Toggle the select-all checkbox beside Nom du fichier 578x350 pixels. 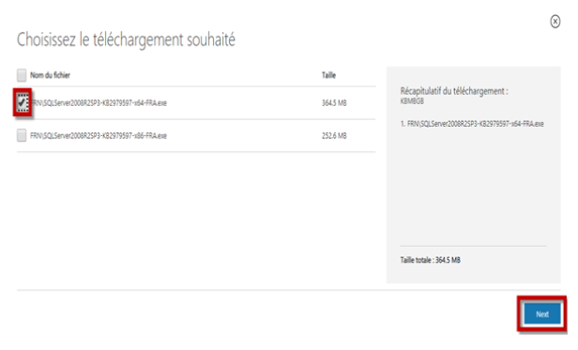click(22, 75)
